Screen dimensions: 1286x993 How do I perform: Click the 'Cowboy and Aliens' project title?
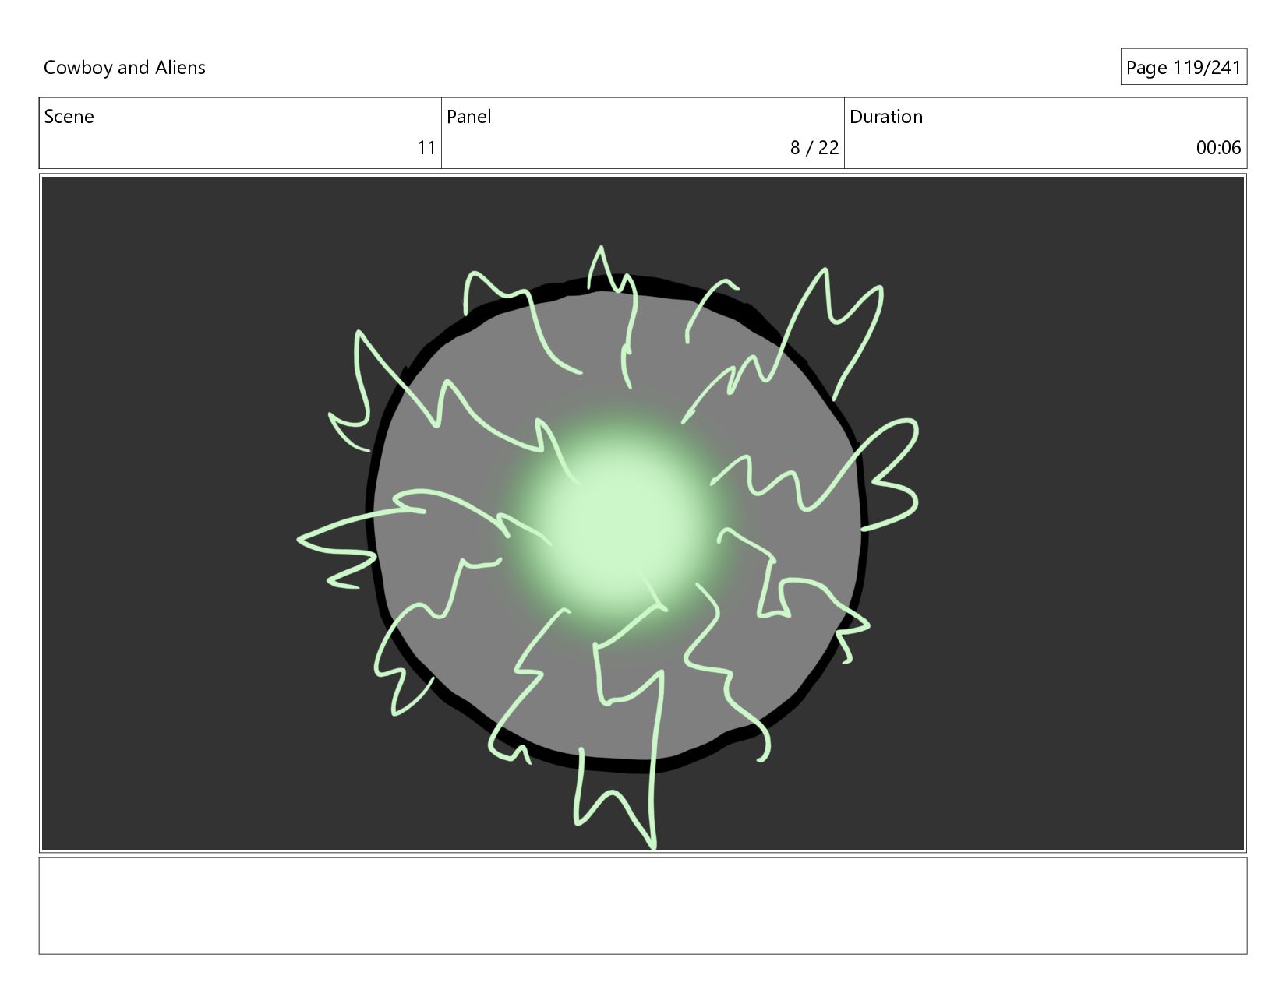(x=125, y=68)
